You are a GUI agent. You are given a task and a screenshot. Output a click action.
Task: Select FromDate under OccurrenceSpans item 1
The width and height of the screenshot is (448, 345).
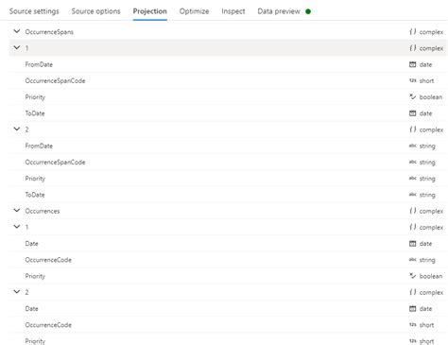(39, 64)
